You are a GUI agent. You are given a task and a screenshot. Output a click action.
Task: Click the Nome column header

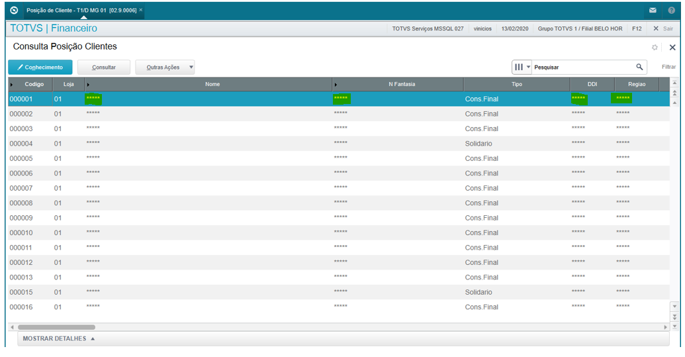click(x=208, y=84)
